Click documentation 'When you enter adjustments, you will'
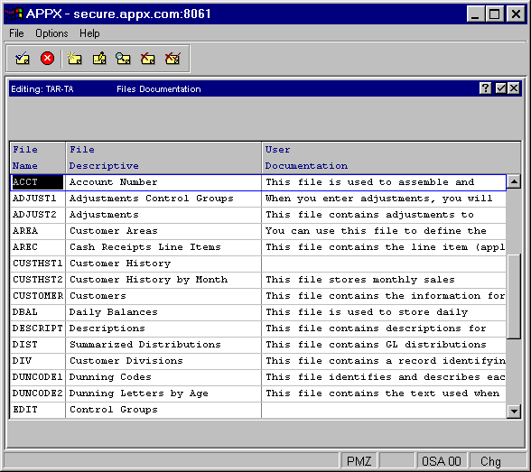Image resolution: width=531 pixels, height=472 pixels. pos(378,199)
